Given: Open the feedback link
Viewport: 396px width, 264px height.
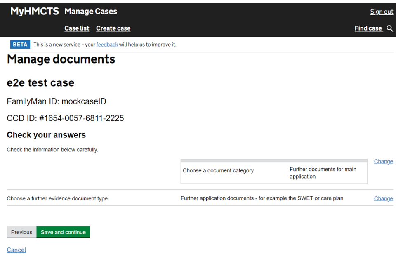Looking at the screenshot, I should [x=107, y=45].
